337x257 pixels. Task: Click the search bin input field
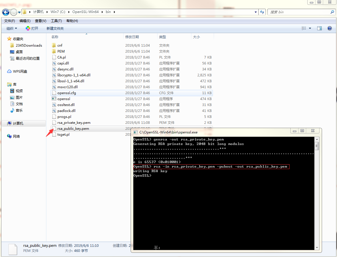(x=298, y=12)
